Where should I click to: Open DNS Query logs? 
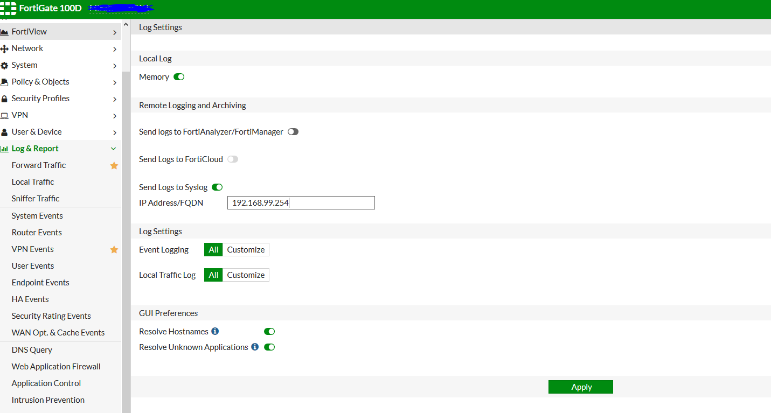[32, 350]
